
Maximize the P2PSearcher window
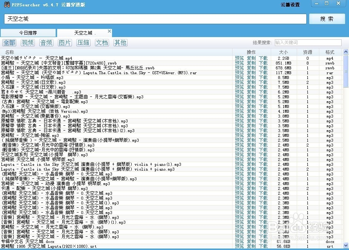point(327,4)
